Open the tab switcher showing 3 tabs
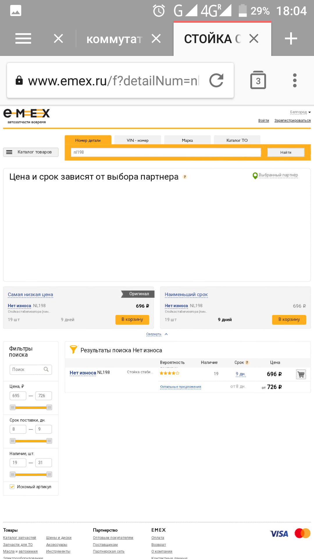Image resolution: width=314 pixels, height=559 pixels. click(258, 80)
